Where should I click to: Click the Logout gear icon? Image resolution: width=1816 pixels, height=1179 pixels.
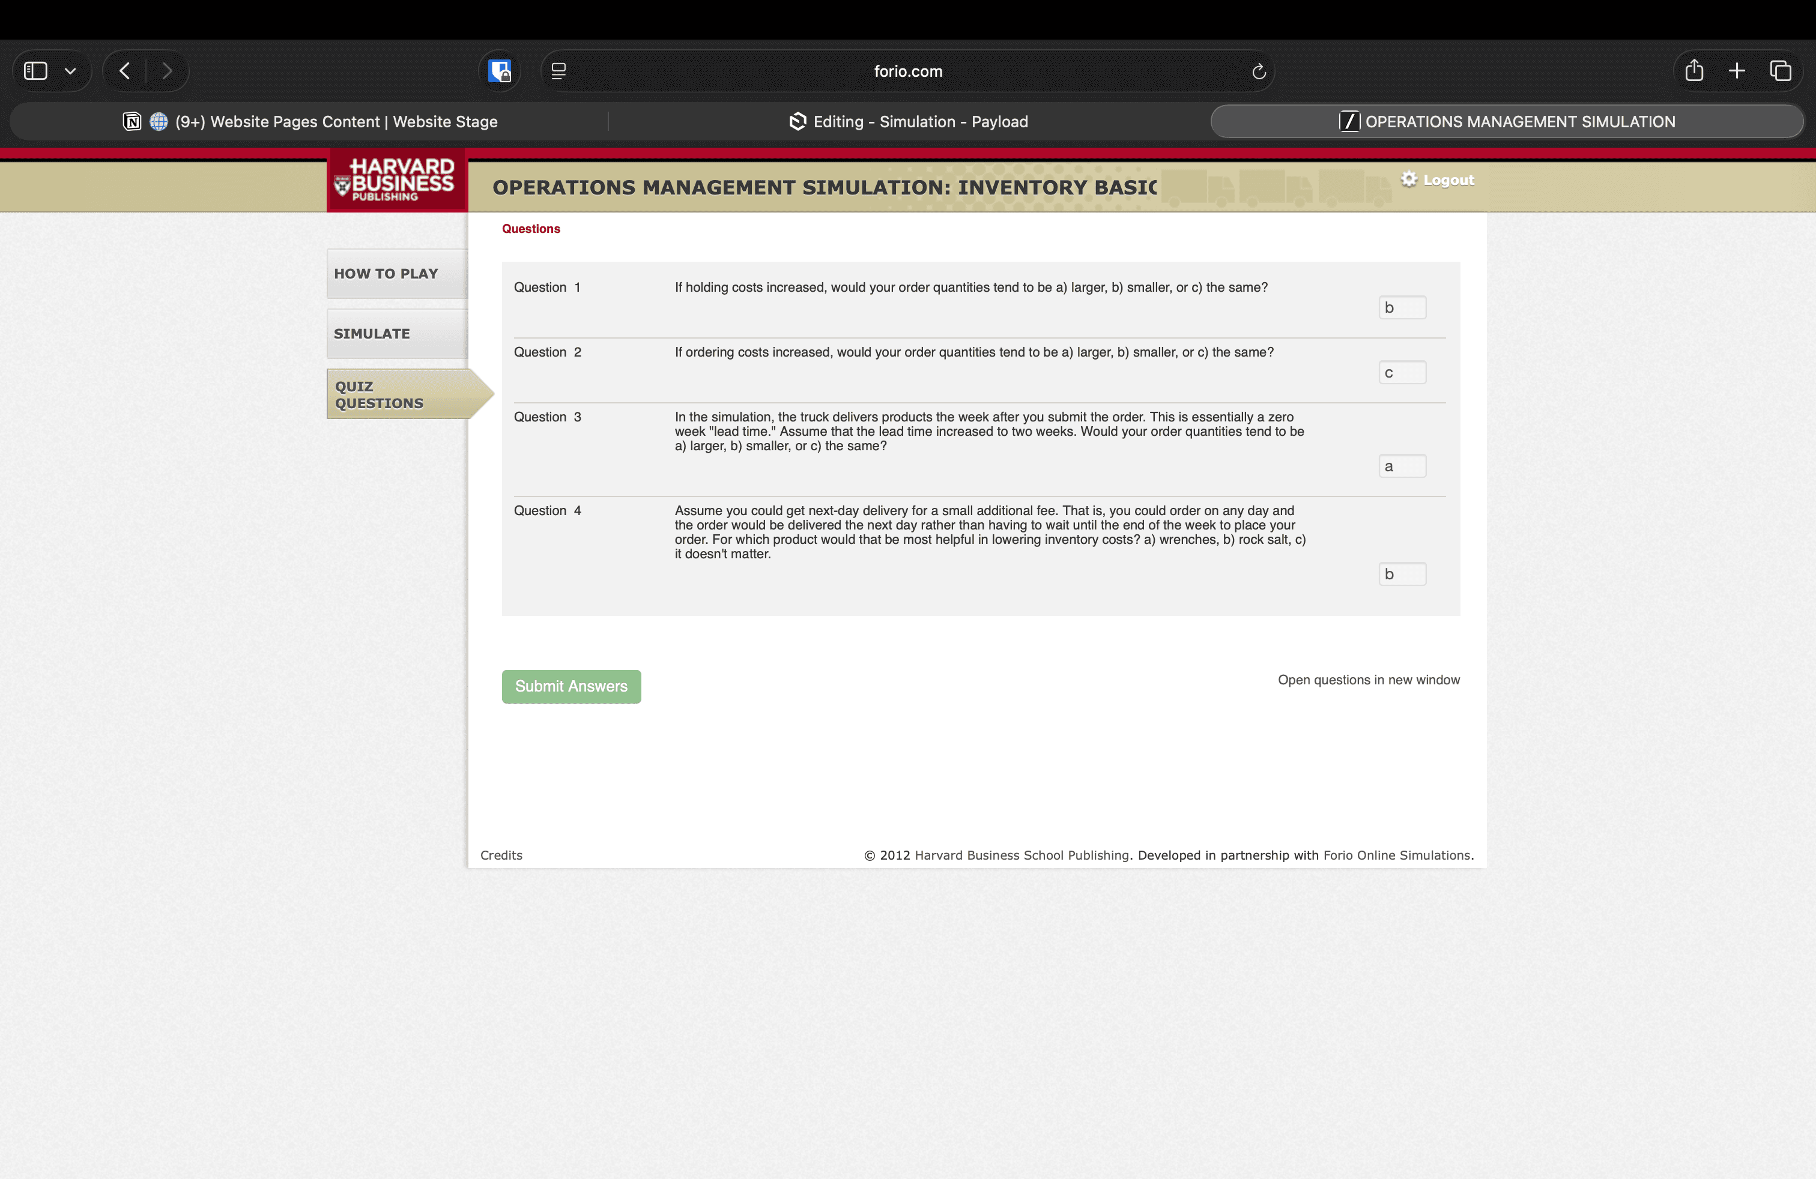[x=1409, y=179]
